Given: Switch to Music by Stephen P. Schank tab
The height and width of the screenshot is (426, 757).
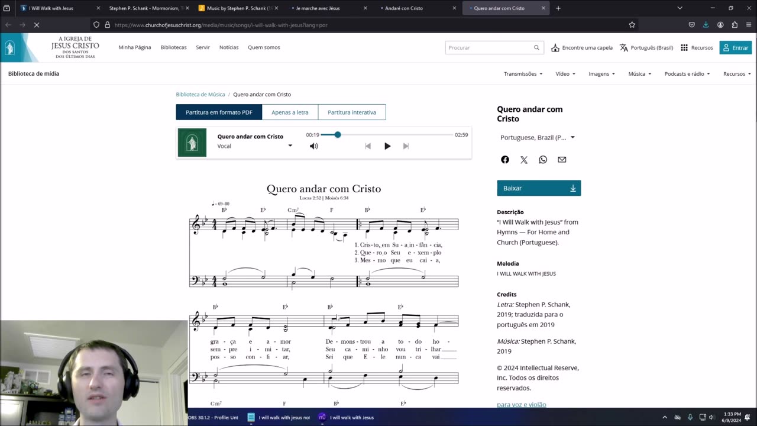Looking at the screenshot, I should [x=237, y=8].
